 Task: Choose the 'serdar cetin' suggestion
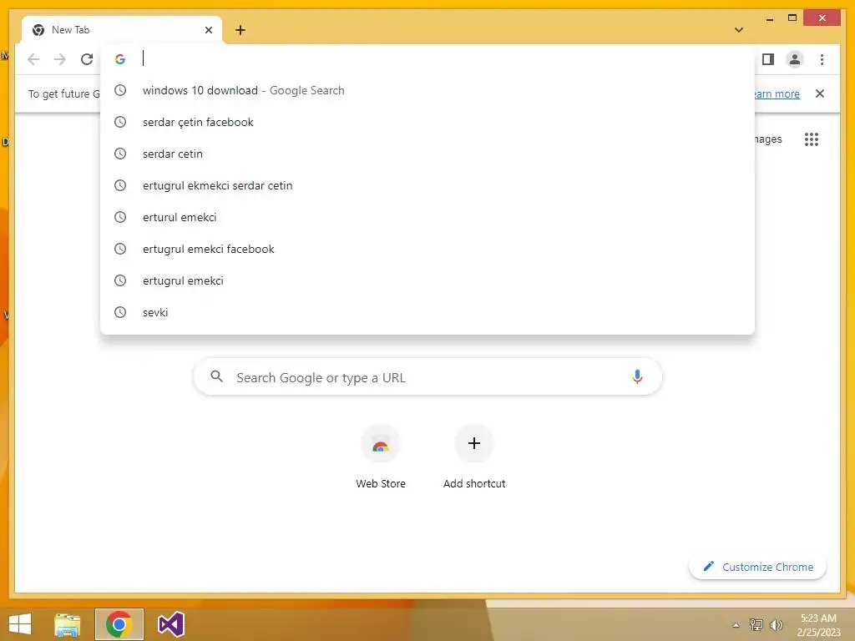click(x=427, y=154)
